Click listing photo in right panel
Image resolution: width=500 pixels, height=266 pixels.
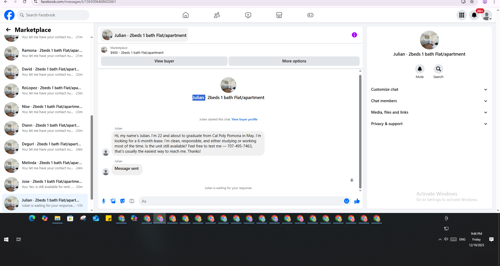pyautogui.click(x=429, y=40)
